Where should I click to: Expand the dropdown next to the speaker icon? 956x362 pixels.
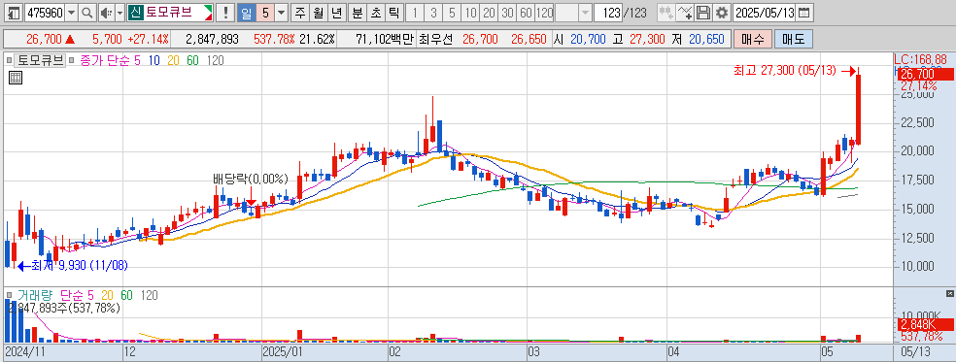(119, 13)
